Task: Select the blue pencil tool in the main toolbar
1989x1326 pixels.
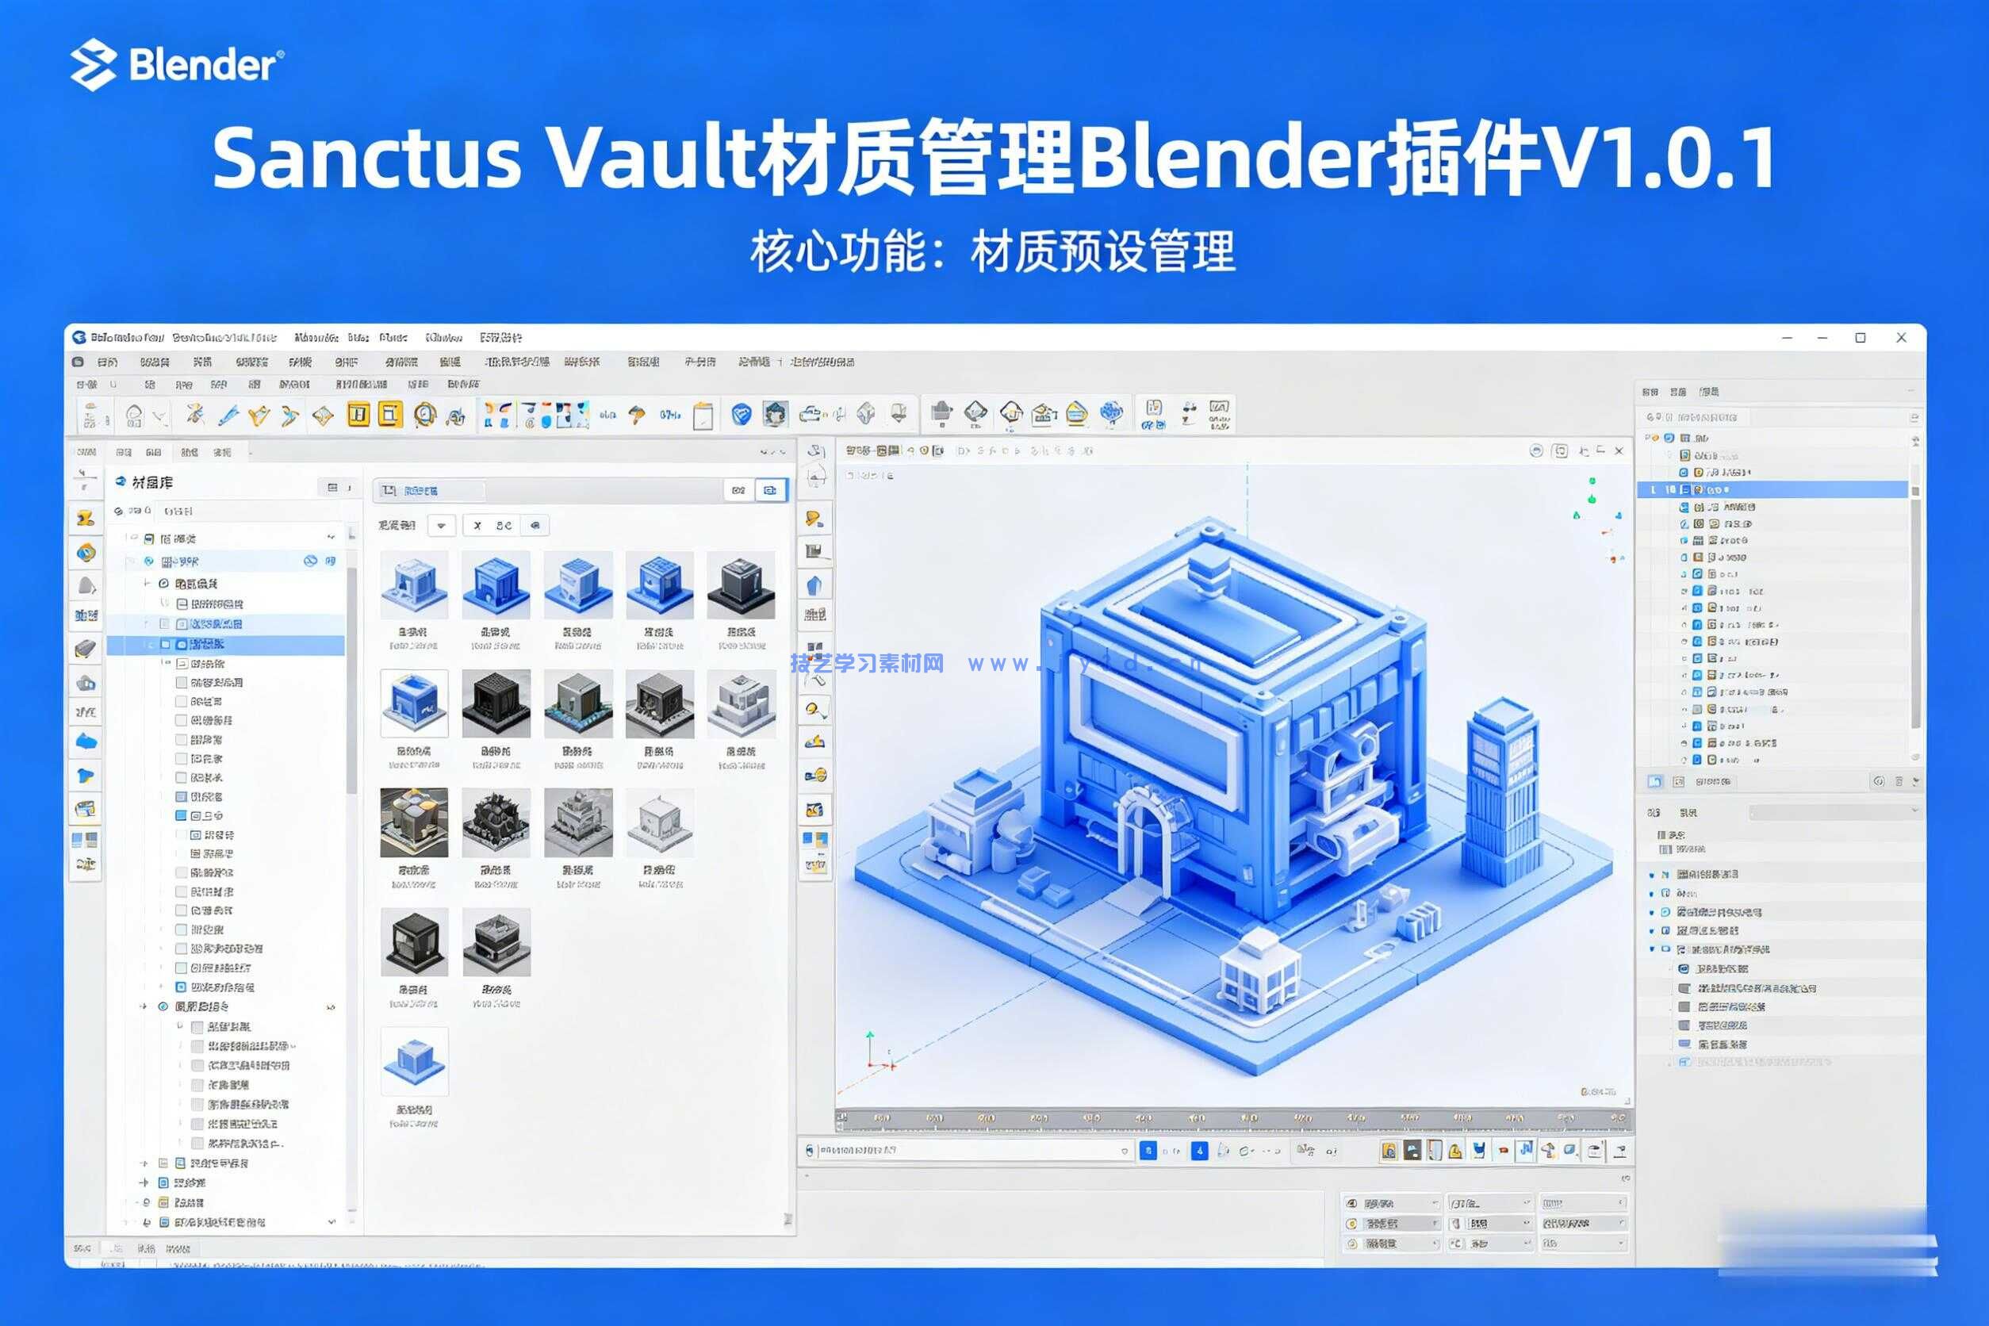Action: coord(228,414)
